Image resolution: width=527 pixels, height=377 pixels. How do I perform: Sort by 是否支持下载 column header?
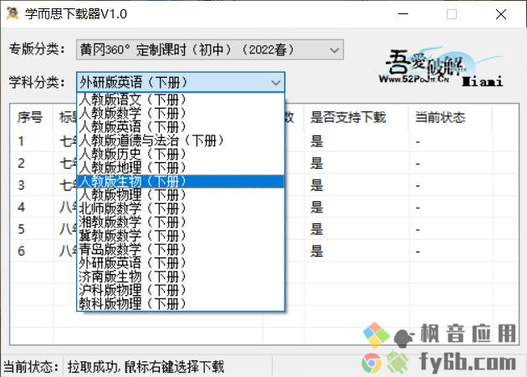pyautogui.click(x=356, y=117)
